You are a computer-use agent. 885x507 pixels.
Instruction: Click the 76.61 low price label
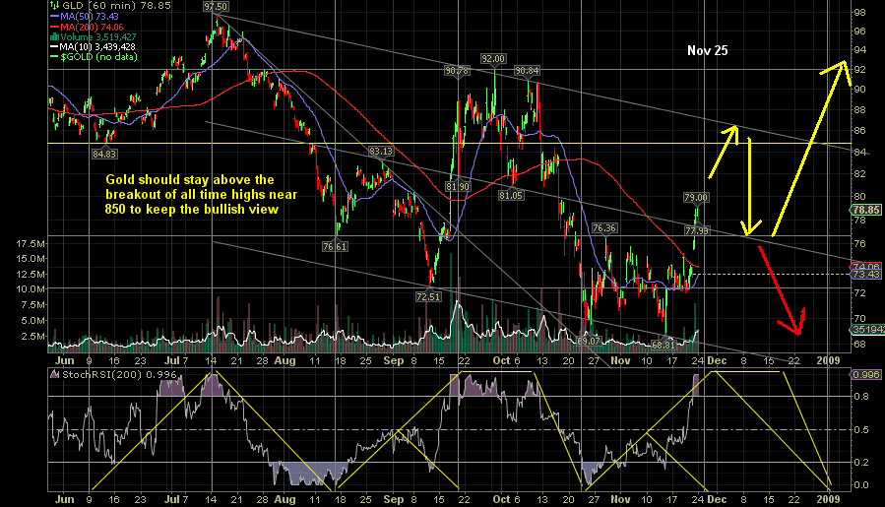(335, 246)
